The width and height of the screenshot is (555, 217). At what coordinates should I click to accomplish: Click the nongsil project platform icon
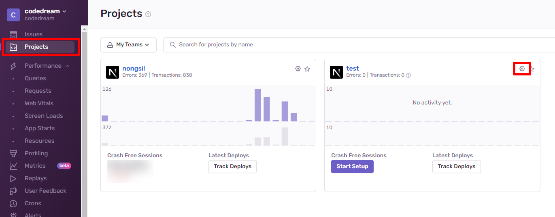(x=113, y=72)
